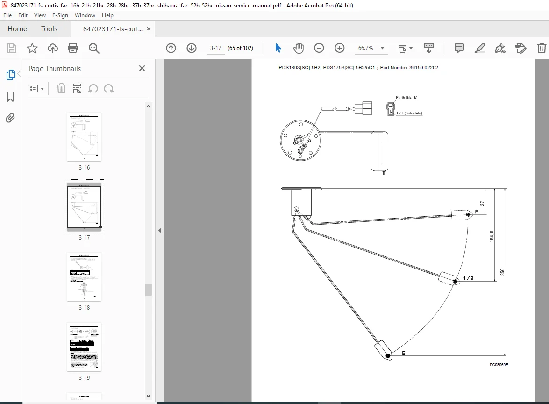
Task: Click 'Unit (red/white)' label in diagram
Action: (x=409, y=113)
